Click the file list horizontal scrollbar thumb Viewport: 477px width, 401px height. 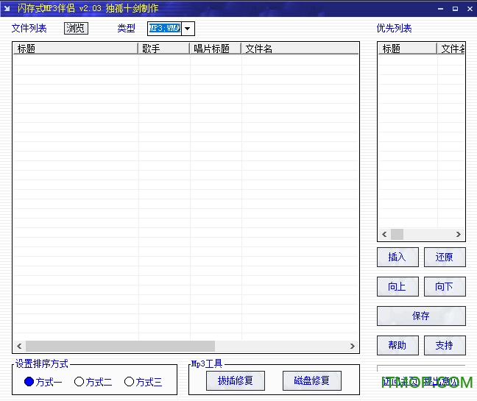pos(120,346)
